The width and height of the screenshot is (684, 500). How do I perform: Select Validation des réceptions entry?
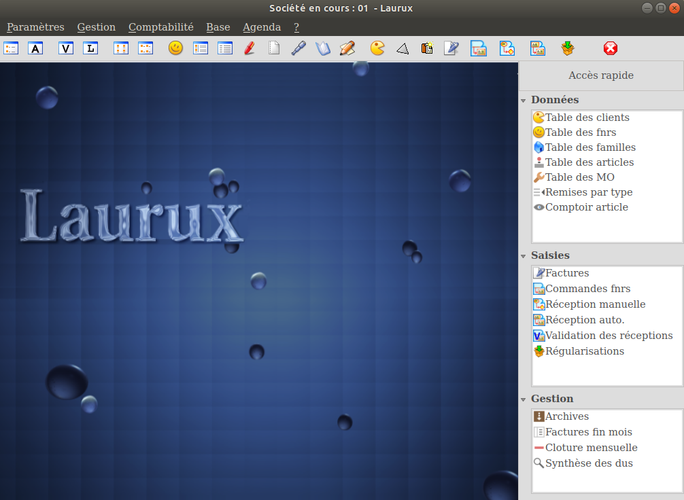609,336
